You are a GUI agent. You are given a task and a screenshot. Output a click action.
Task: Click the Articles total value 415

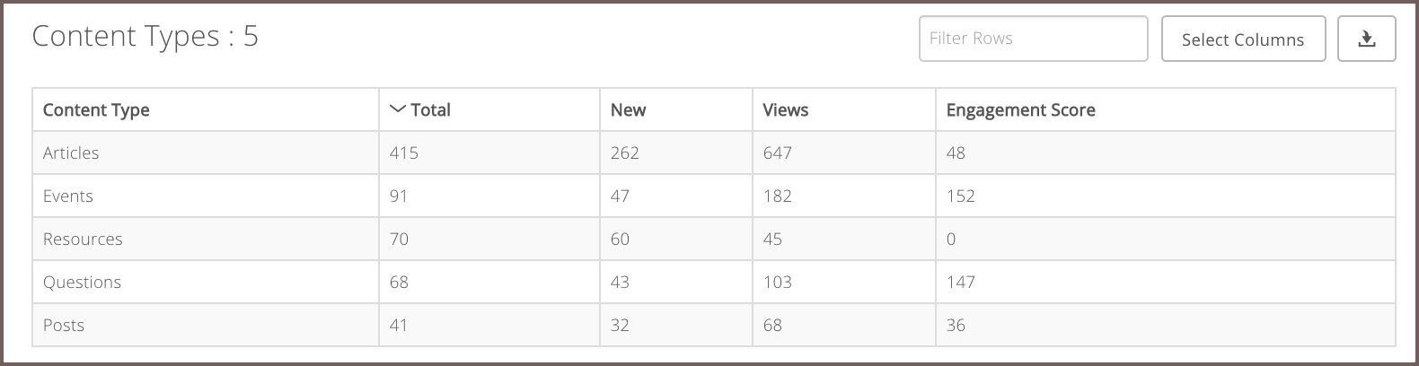[x=404, y=152]
